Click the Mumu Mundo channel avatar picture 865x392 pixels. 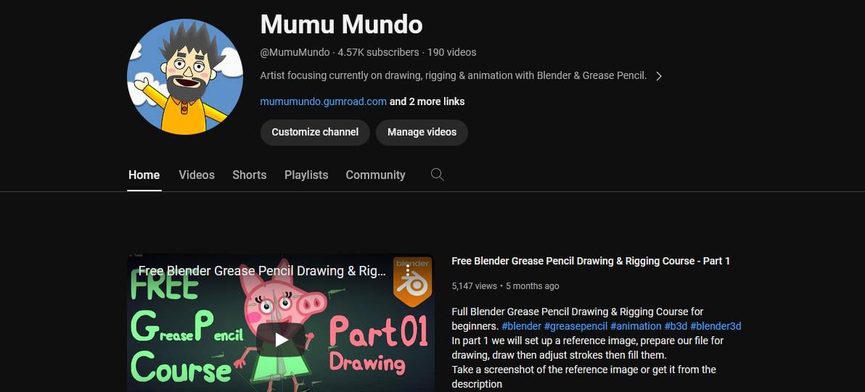coord(185,77)
